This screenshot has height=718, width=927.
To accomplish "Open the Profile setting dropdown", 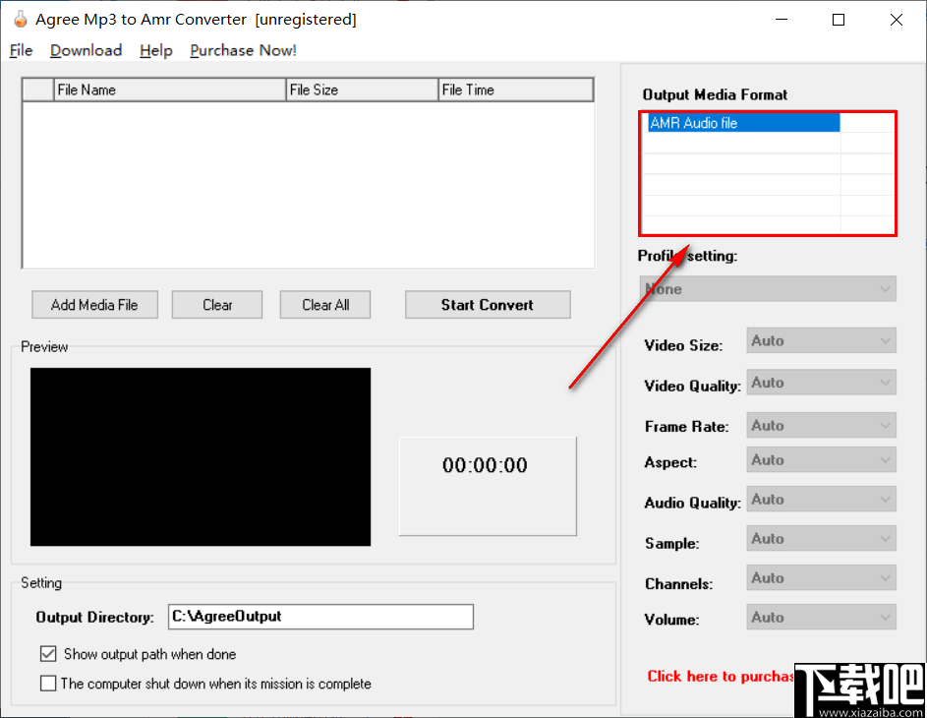I will tap(767, 288).
